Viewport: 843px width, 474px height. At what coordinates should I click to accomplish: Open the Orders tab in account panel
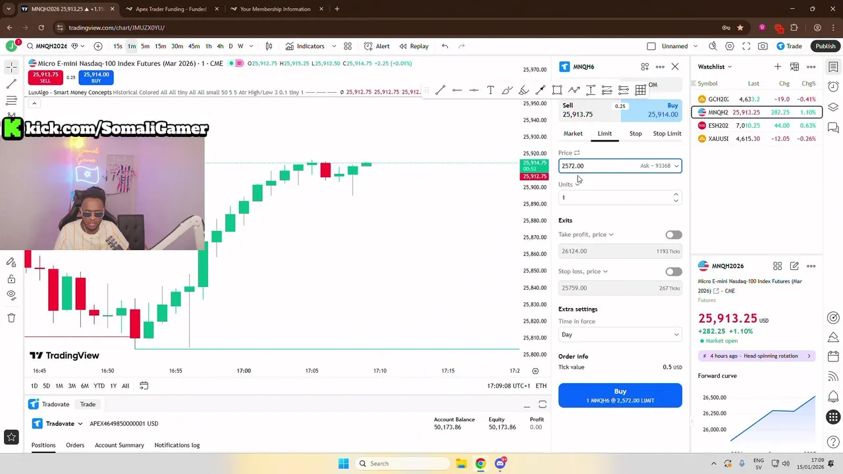pyautogui.click(x=75, y=445)
